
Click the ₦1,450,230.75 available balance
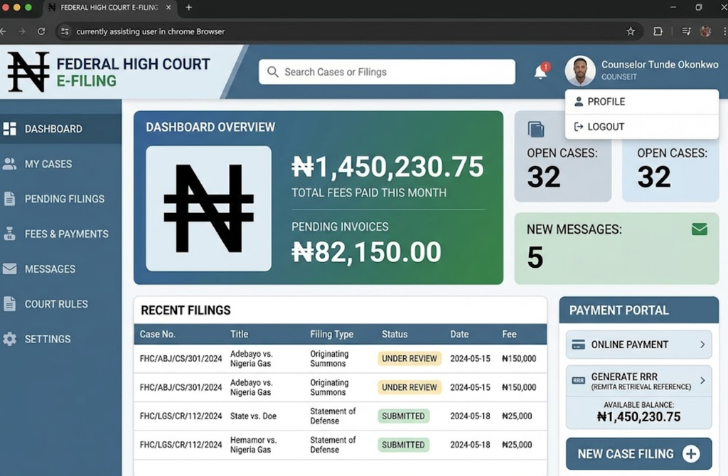coord(639,416)
